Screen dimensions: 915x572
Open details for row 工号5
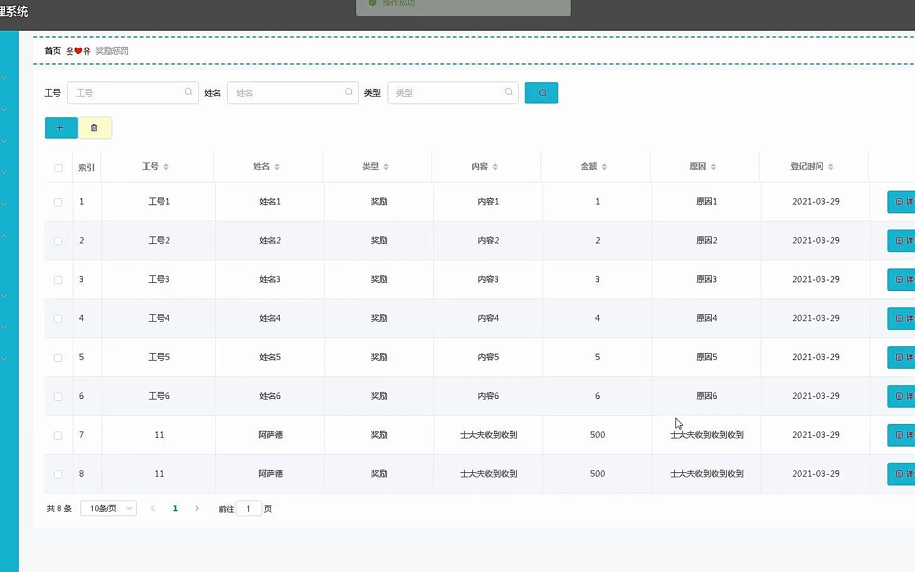pos(902,357)
